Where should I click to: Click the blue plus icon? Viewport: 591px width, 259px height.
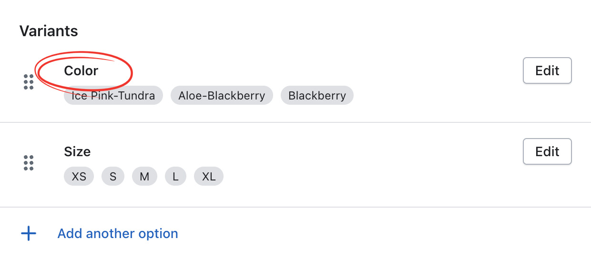pos(29,234)
